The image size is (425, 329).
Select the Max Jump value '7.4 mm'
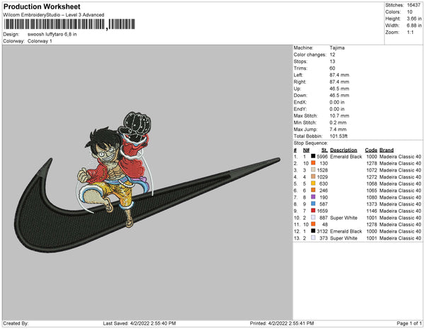pos(338,129)
